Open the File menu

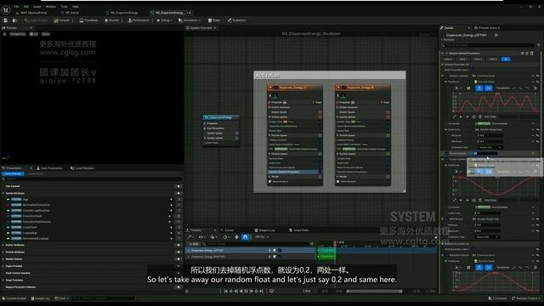[16, 7]
